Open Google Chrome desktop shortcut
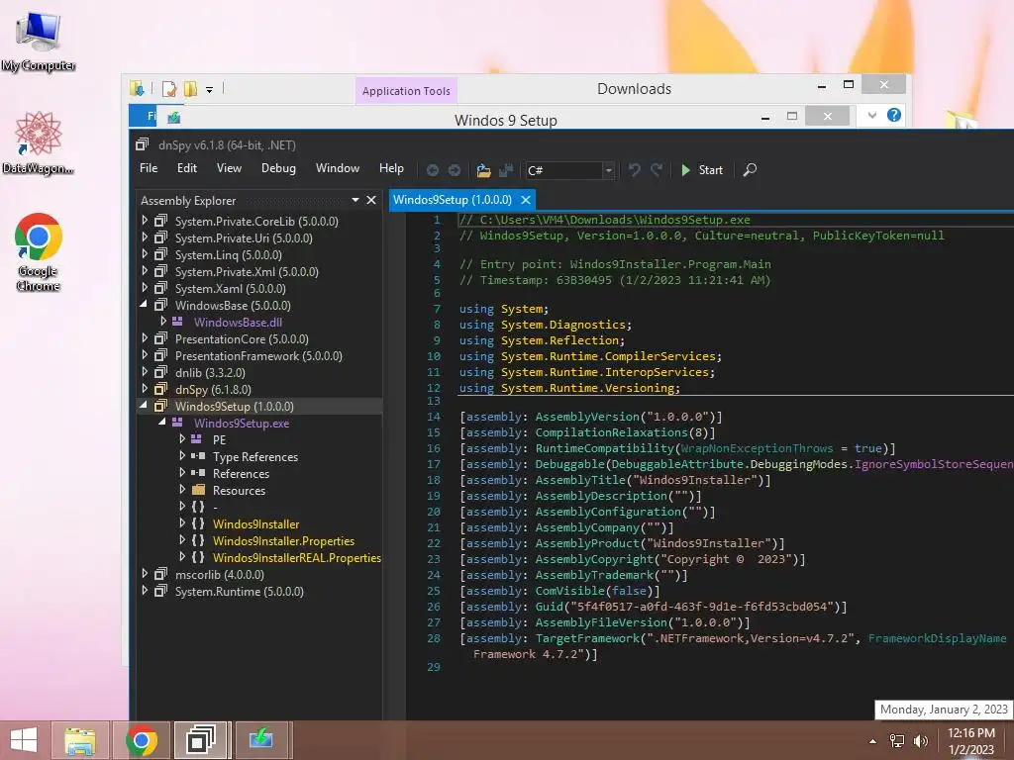The width and height of the screenshot is (1014, 760). (x=39, y=252)
